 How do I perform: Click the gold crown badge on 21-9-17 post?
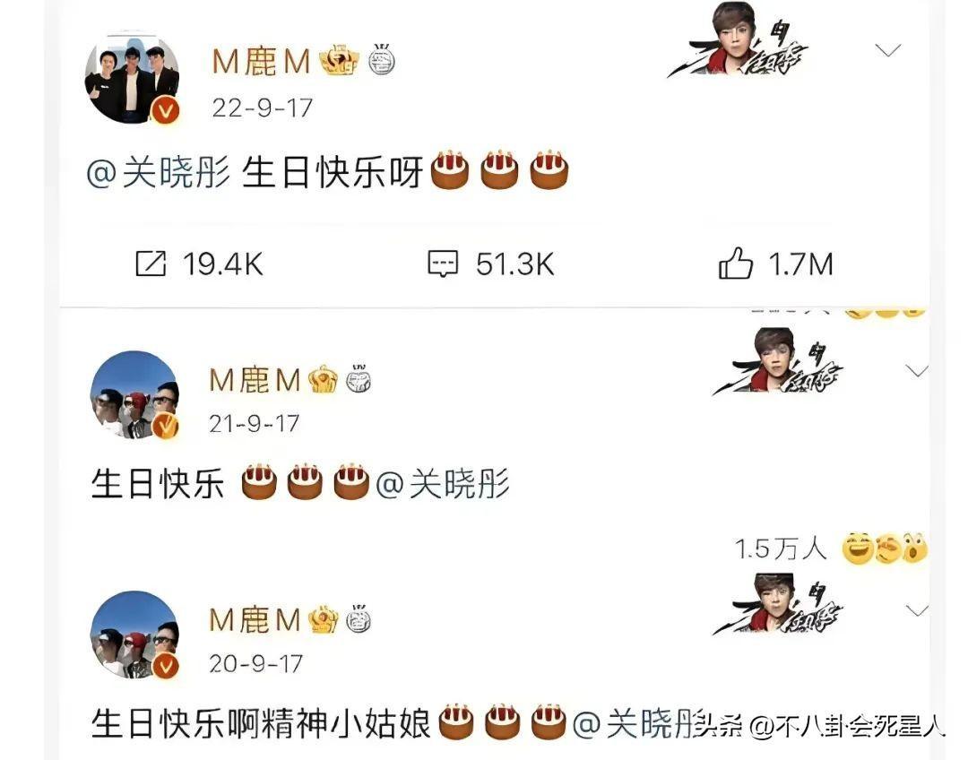[323, 379]
